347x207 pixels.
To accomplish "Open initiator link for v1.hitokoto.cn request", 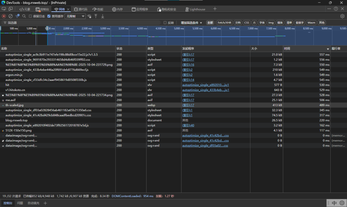I will tap(206, 90).
